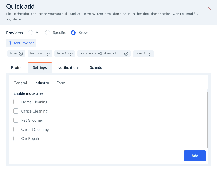Enable the Home Cleaning industry checkbox
This screenshot has height=170, width=217.
[x=16, y=102]
